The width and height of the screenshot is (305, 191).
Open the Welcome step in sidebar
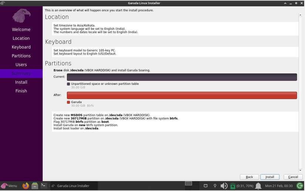tap(21, 29)
